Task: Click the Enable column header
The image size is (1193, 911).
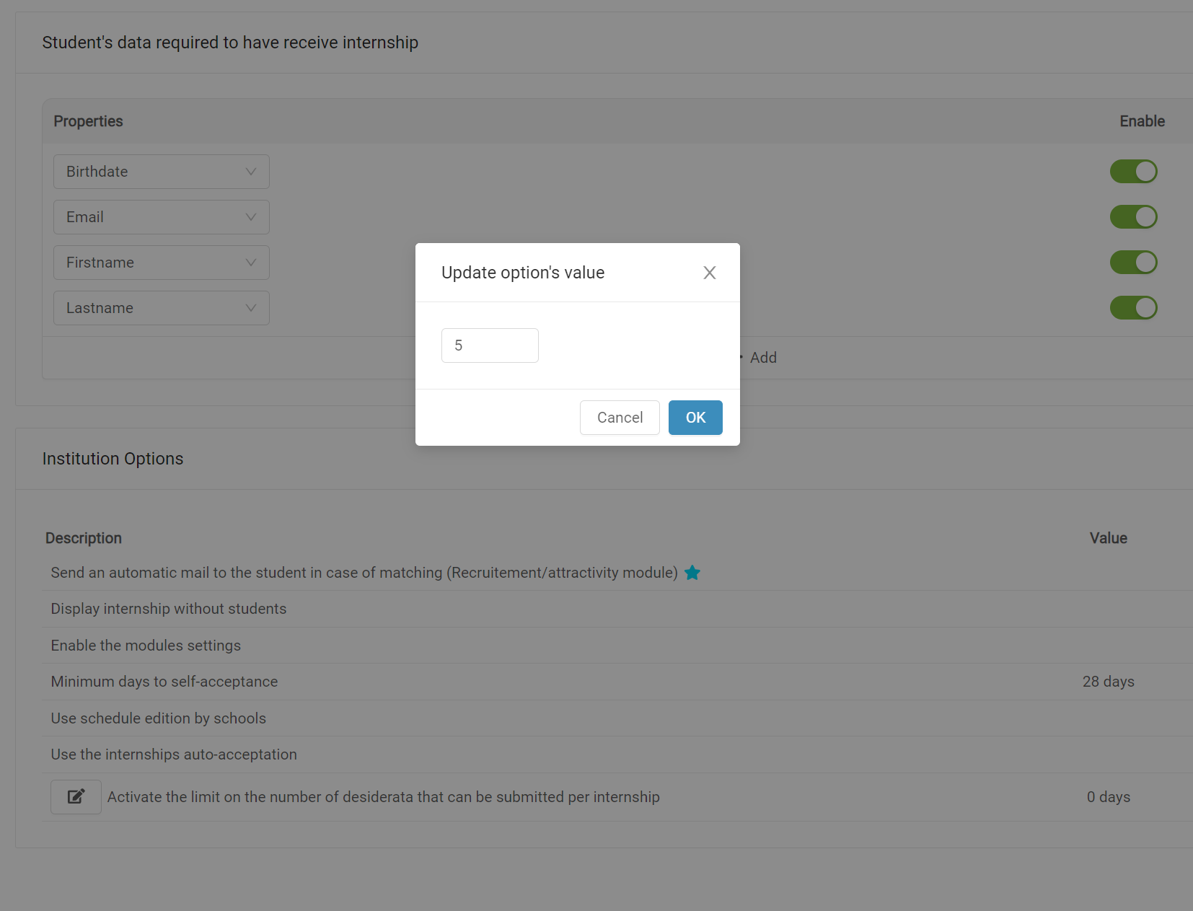Action: click(1142, 121)
